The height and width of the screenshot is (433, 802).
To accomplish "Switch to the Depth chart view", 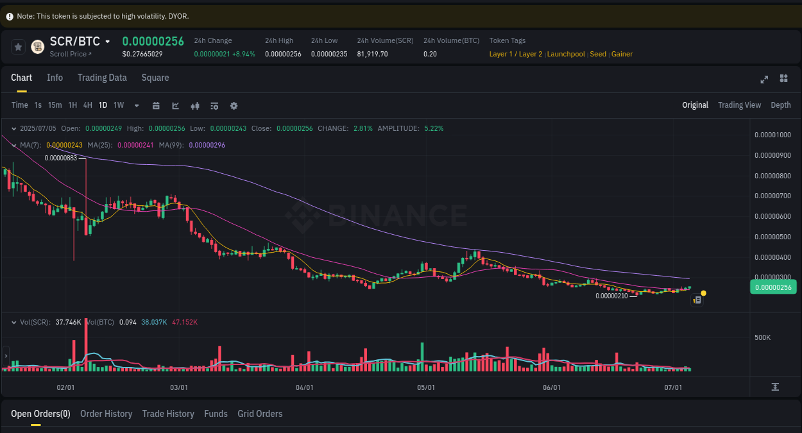I will pos(781,105).
